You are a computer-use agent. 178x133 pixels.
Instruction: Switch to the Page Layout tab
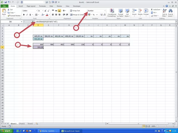[31, 6]
